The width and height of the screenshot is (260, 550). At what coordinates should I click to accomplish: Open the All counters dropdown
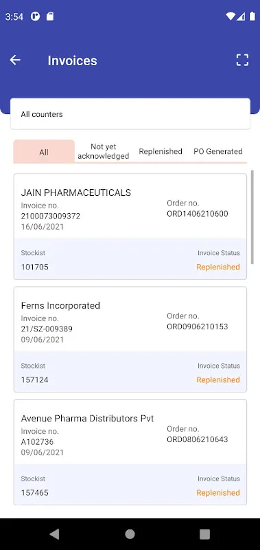tap(130, 114)
